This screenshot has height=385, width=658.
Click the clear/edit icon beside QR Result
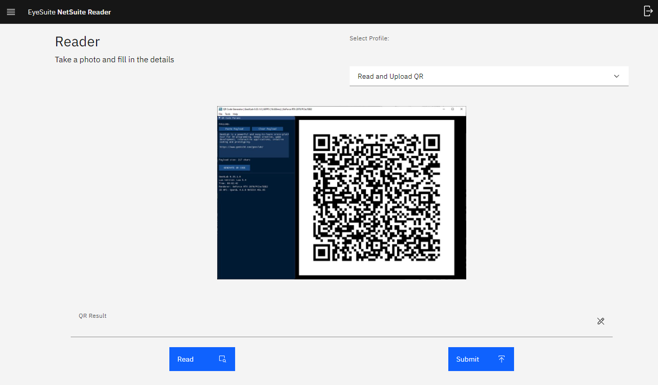point(601,321)
